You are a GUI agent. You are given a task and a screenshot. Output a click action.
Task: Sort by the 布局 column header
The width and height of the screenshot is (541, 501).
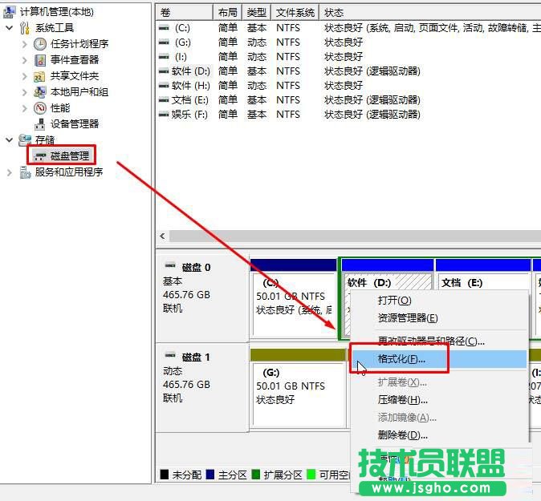click(x=228, y=13)
